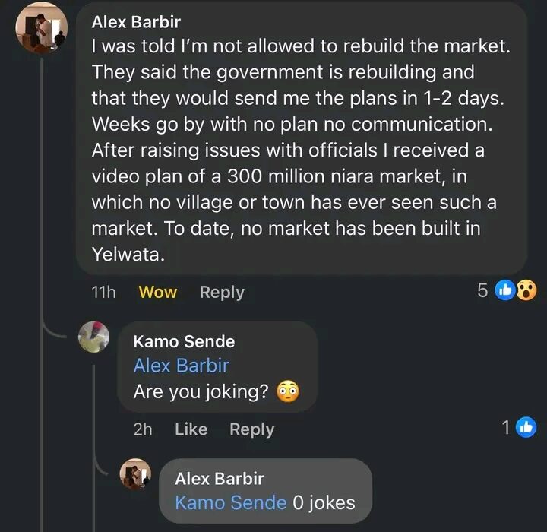Toggle the Wow reaction on Alex's comment

158,293
